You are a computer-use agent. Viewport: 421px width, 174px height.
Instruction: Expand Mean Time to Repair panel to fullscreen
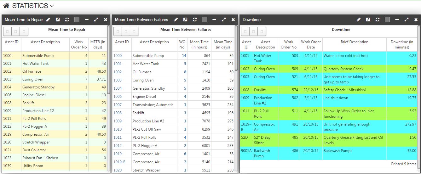click(96, 20)
